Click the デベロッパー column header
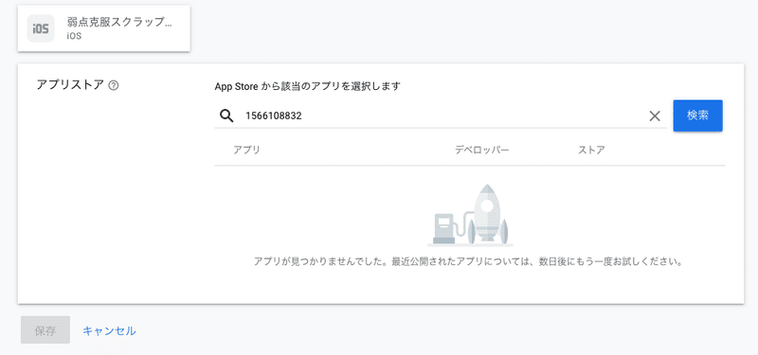The height and width of the screenshot is (355, 758). point(481,150)
